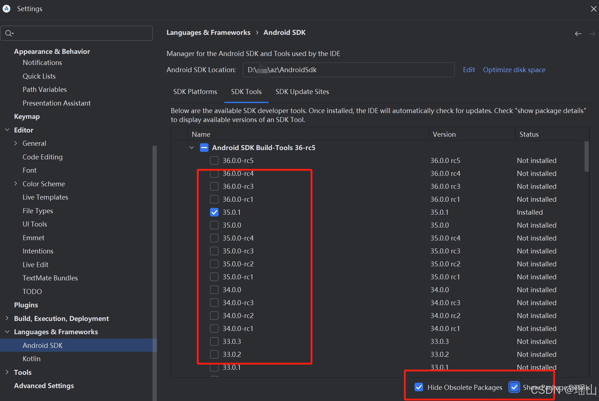Select the 34.0.0-rc3 row name

[238, 303]
